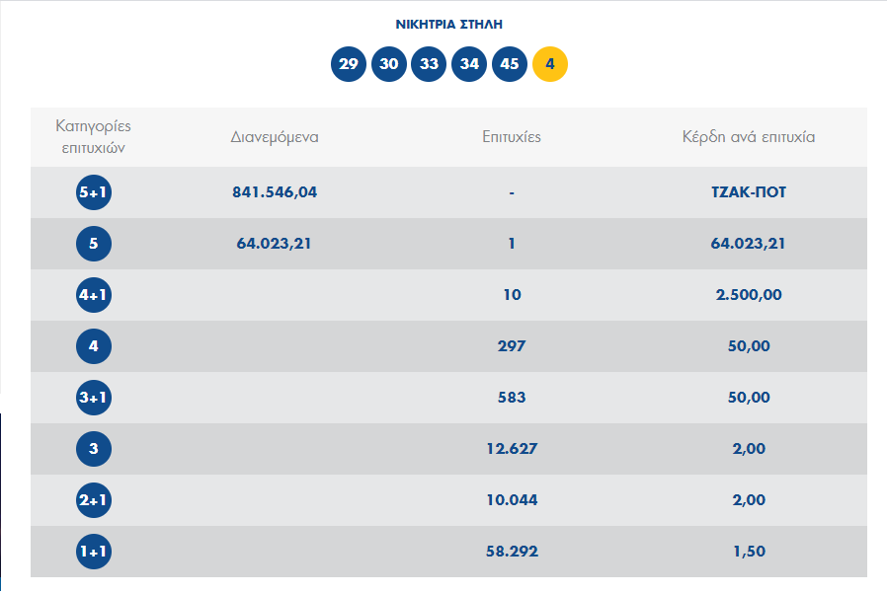Image resolution: width=887 pixels, height=594 pixels.
Task: Click the Διανεμόμενα column header
Action: pos(275,137)
